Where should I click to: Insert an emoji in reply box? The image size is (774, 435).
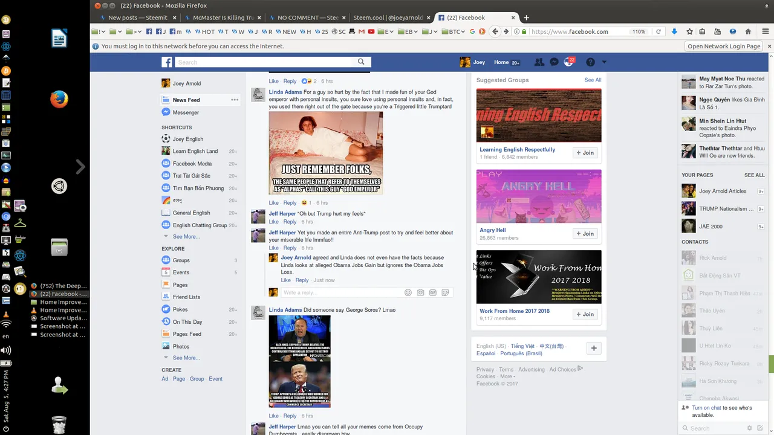tap(408, 292)
